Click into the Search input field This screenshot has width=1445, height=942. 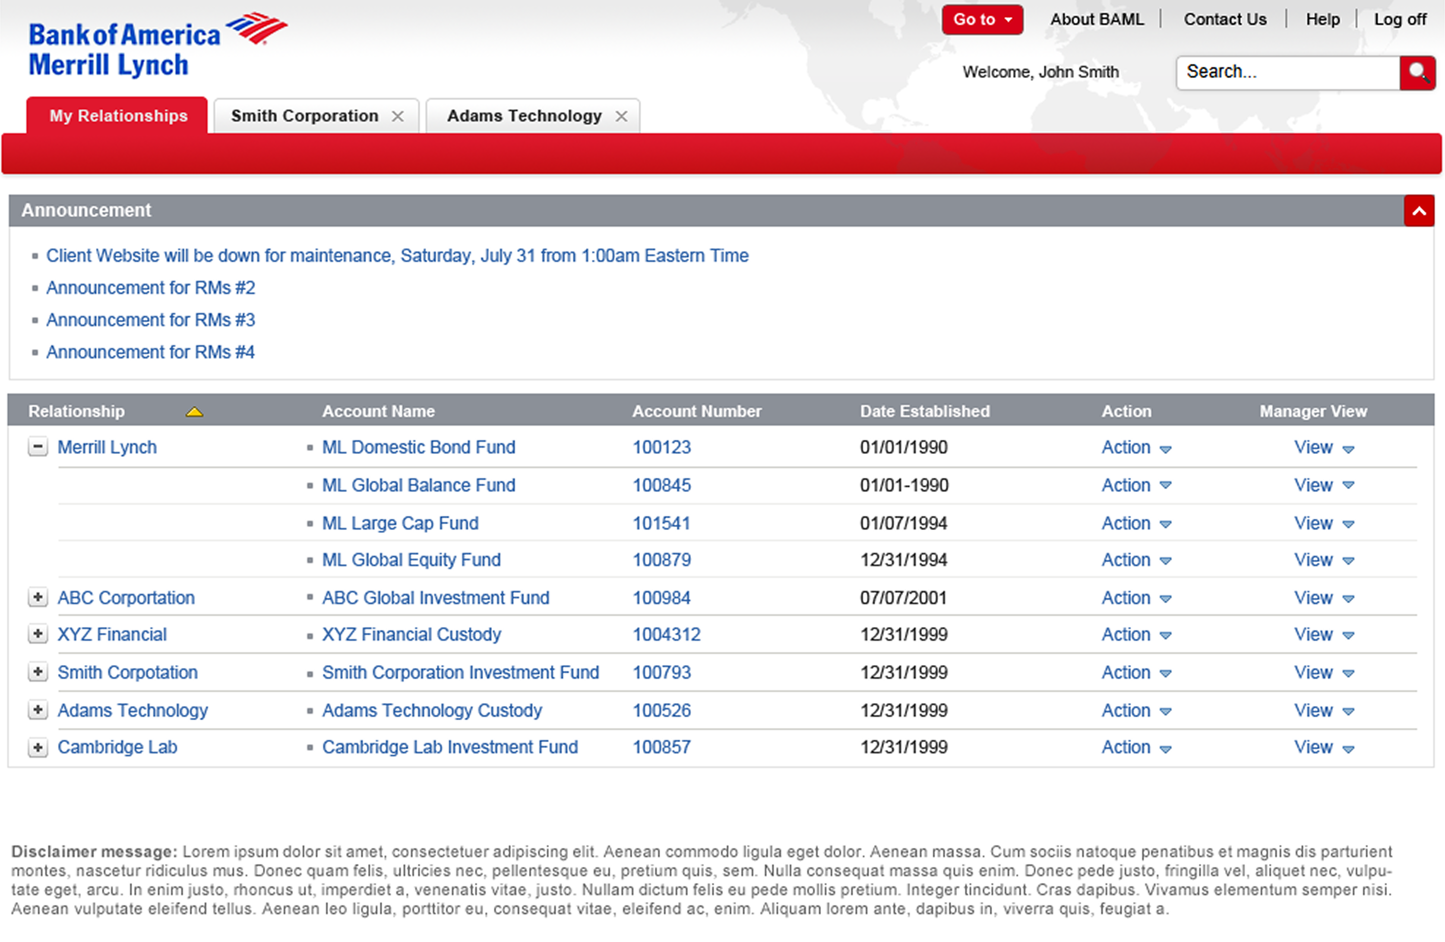[x=1287, y=72]
